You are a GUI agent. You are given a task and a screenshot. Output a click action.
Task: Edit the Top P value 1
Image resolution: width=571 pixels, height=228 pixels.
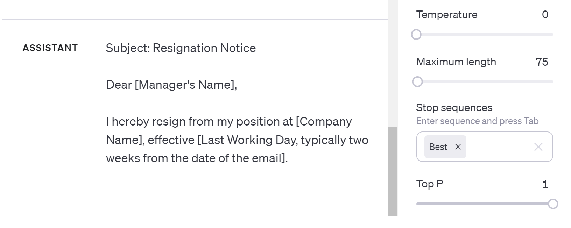click(x=545, y=184)
